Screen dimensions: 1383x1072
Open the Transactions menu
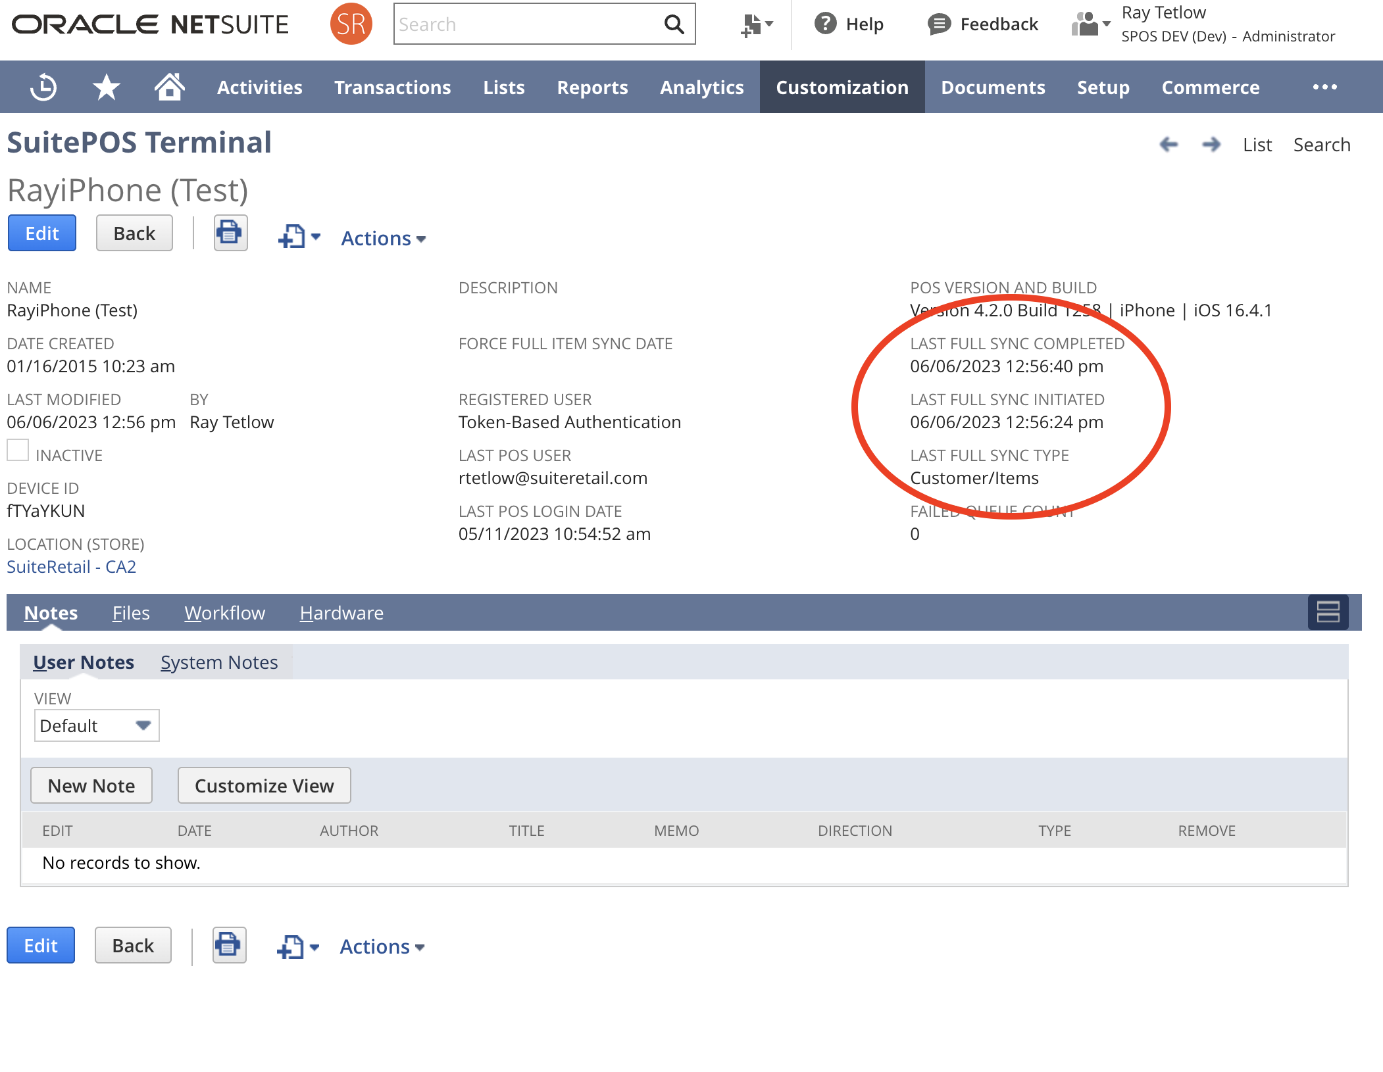click(x=392, y=87)
